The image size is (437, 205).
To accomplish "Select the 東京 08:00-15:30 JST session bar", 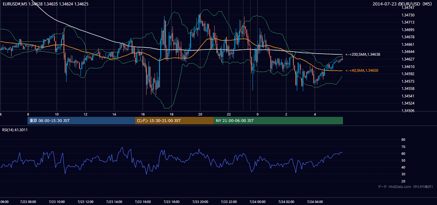I will [81, 121].
